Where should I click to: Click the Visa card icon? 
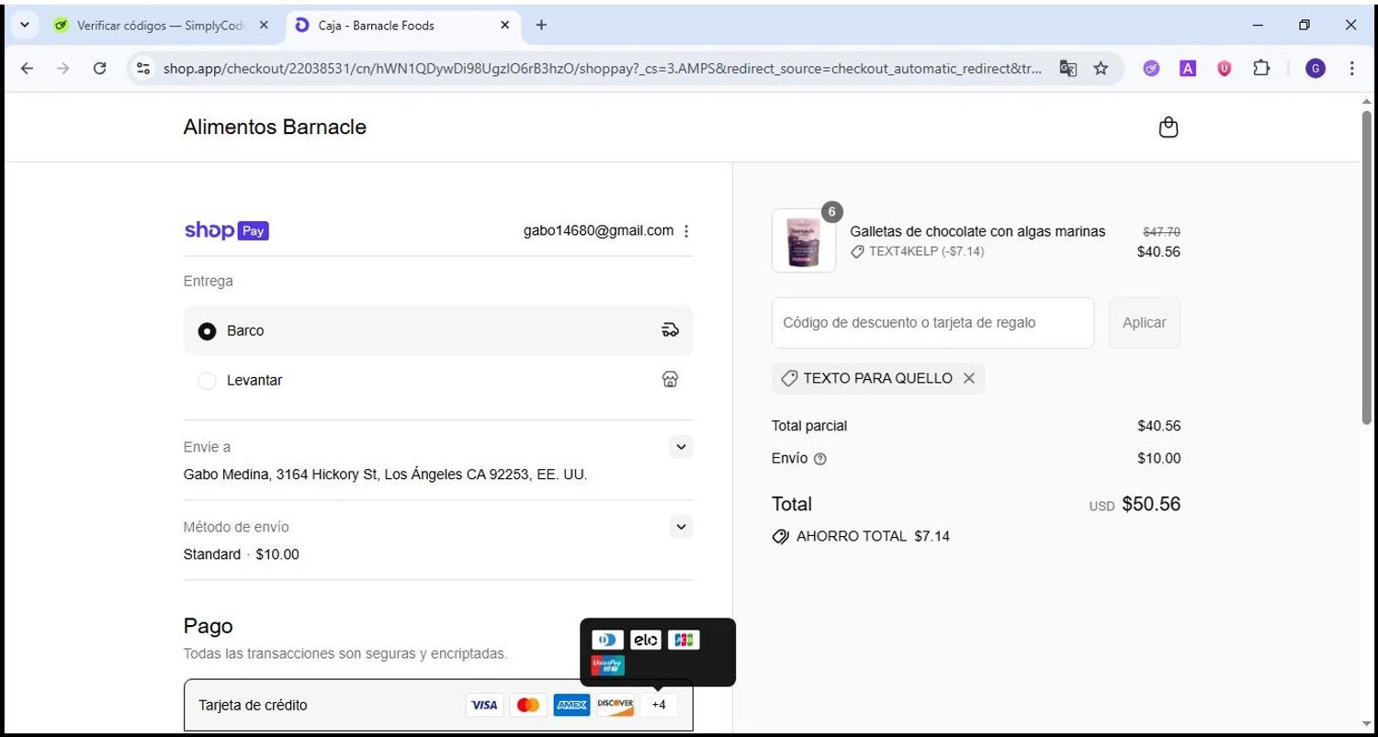coord(484,705)
